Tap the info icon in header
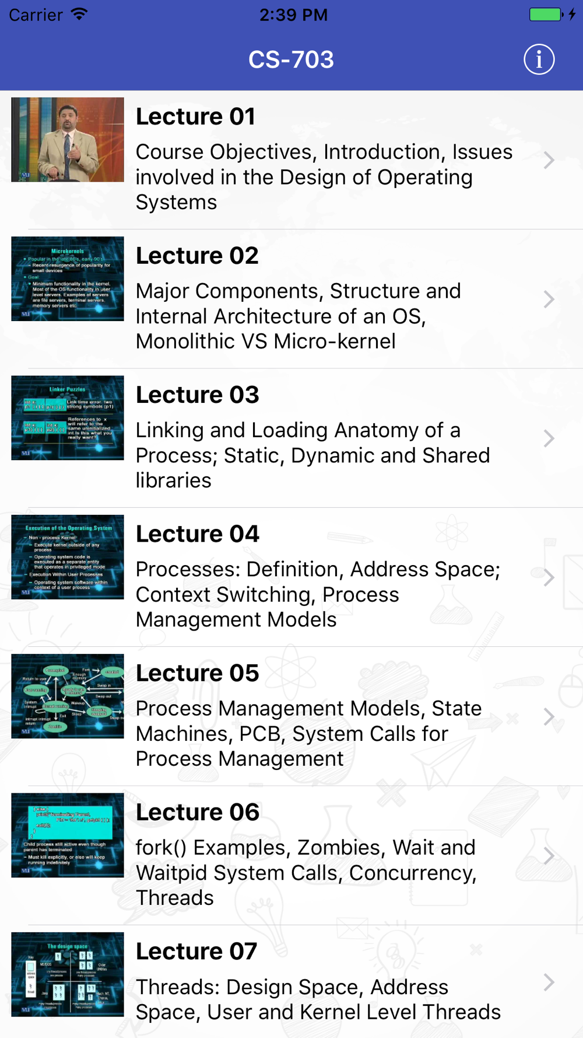Screen dimensions: 583x1038 (539, 60)
